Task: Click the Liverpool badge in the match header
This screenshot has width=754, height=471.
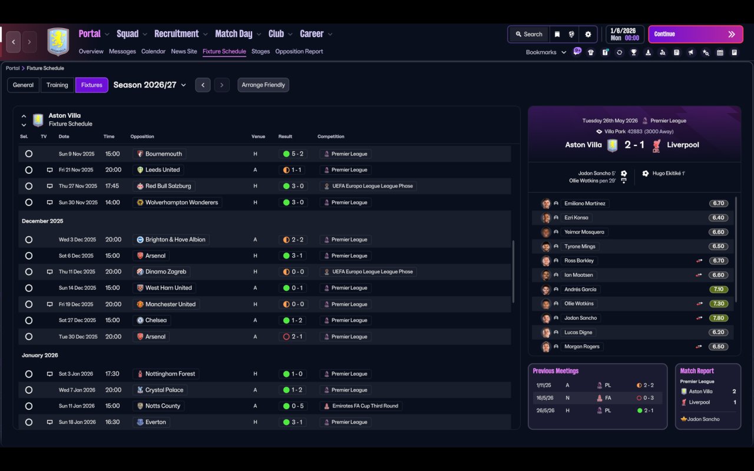Action: pos(656,145)
